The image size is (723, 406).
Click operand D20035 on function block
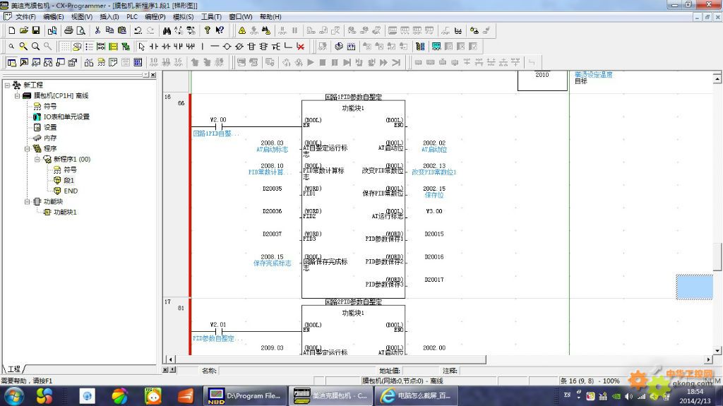click(272, 189)
